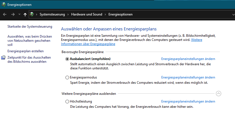Image resolution: width=235 pixels, height=118 pixels.
Task: Go to Systemsteuerung in breadcrumb
Action: [52, 14]
